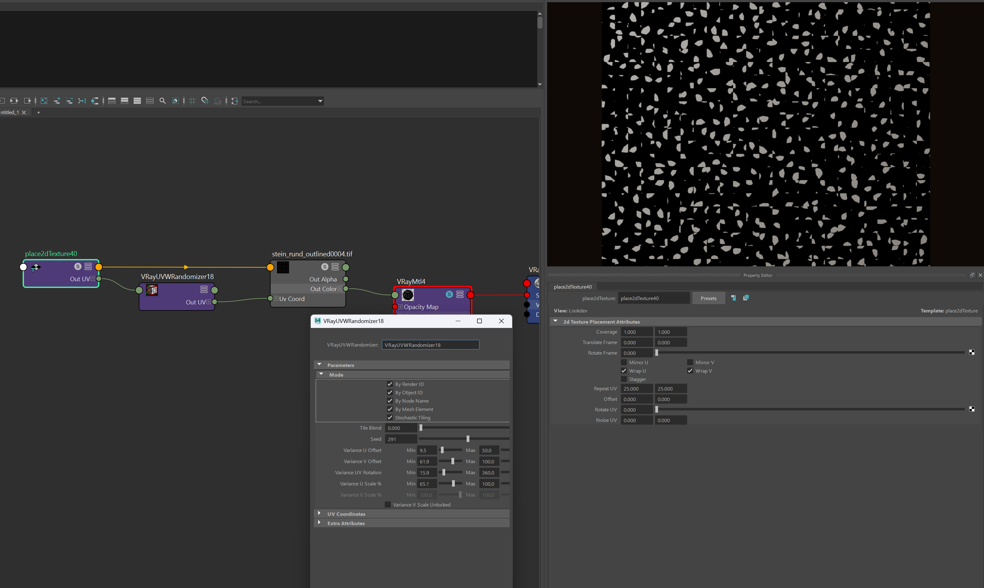Viewport: 984px width, 588px height.
Task: Click the input and output connections icon
Action: (x=14, y=101)
